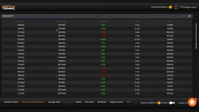Toggle Advanced Mode switch
199x112 pixels.
pos(169,7)
